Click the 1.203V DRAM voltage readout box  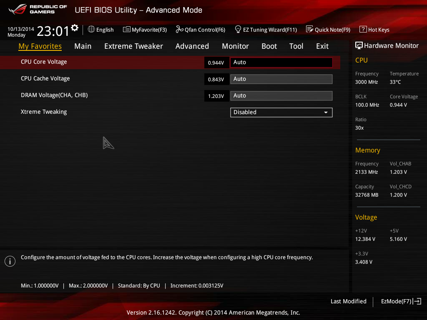coord(216,96)
